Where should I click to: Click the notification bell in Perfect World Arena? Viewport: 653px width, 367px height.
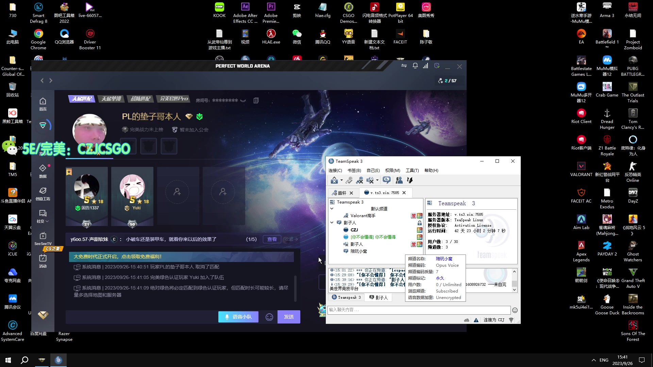[x=415, y=66]
